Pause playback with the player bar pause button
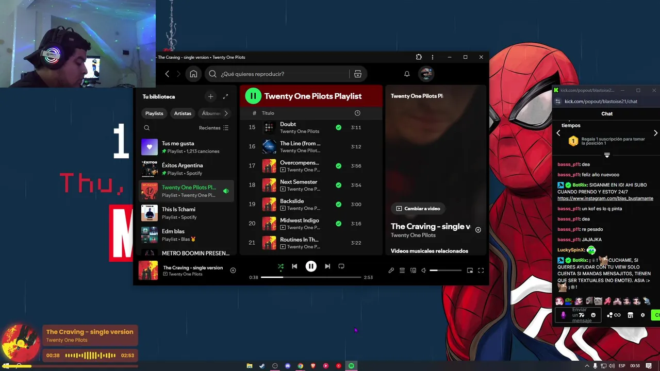This screenshot has width=660, height=371. point(311,266)
